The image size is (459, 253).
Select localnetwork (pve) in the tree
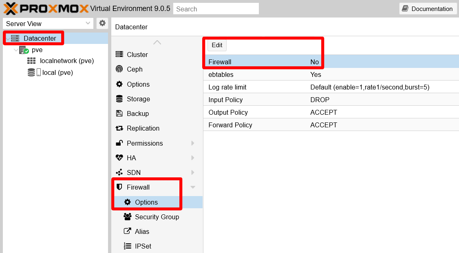pyautogui.click(x=67, y=60)
